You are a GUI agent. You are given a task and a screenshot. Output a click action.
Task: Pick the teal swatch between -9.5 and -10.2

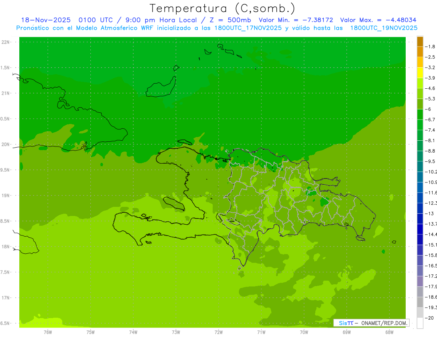(x=420, y=166)
